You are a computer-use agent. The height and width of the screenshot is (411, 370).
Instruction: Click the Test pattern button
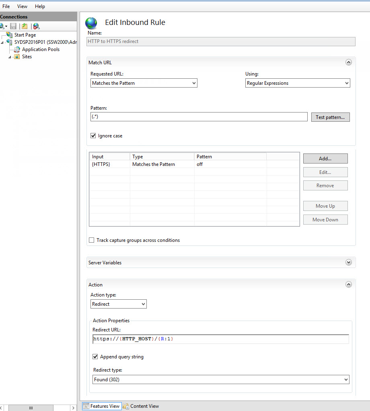330,117
